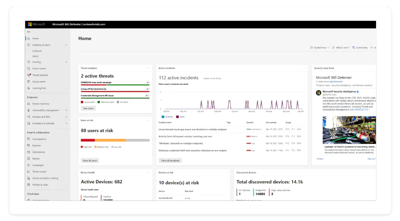Open the Guided tour dropdown
The image size is (400, 221).
pos(320,47)
